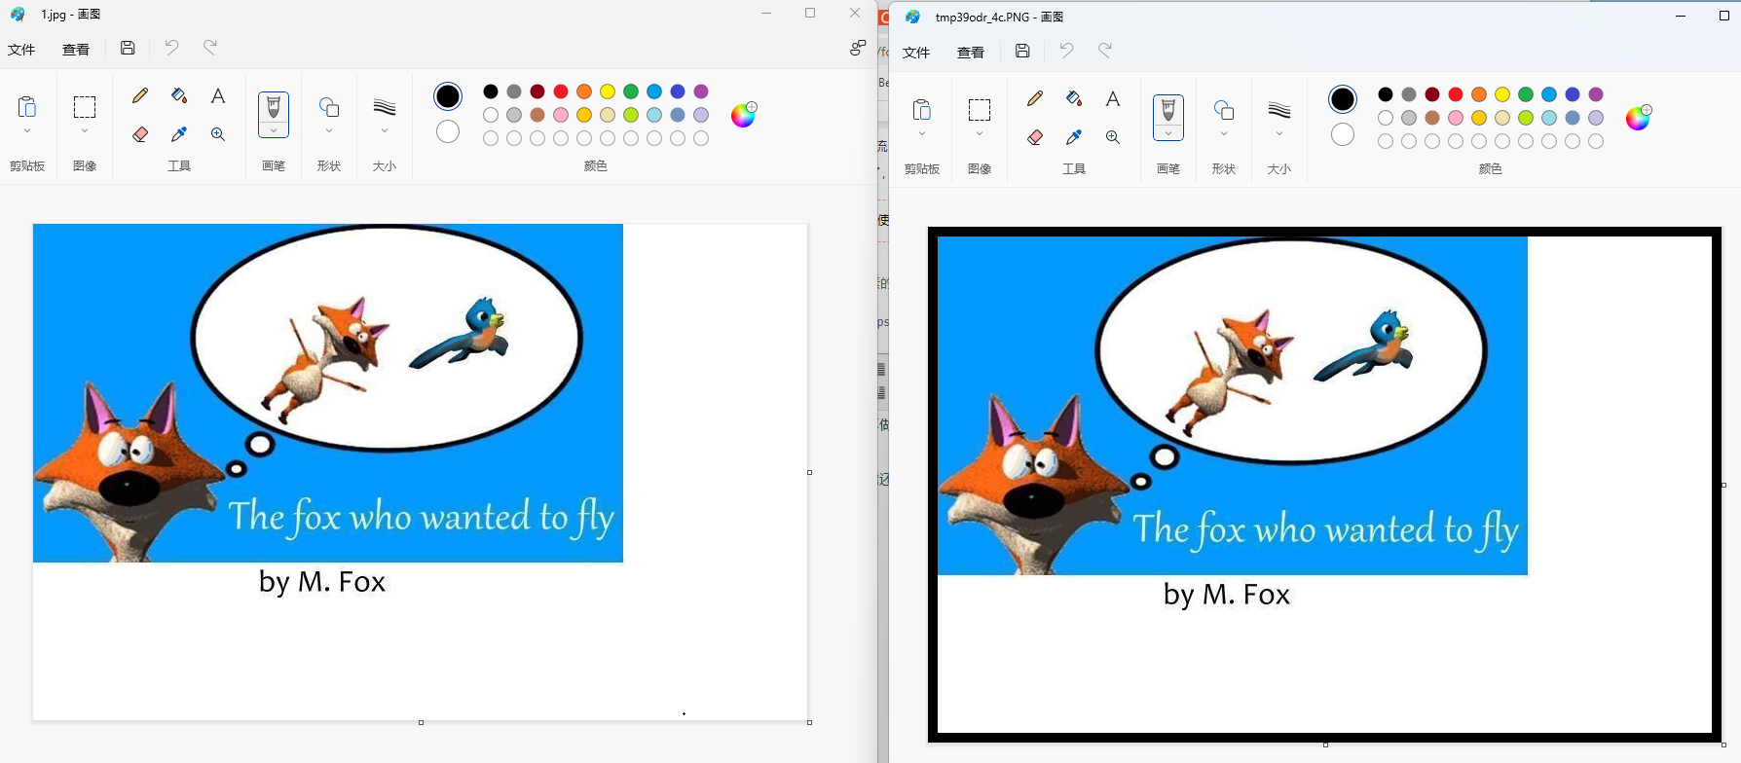Pick green swatch in tmp39odr_4c.PNG window palette

click(x=1526, y=94)
